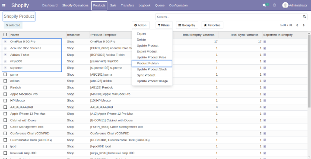Go to previous page arrow
This screenshot has height=159, width=311.
tap(297, 25)
